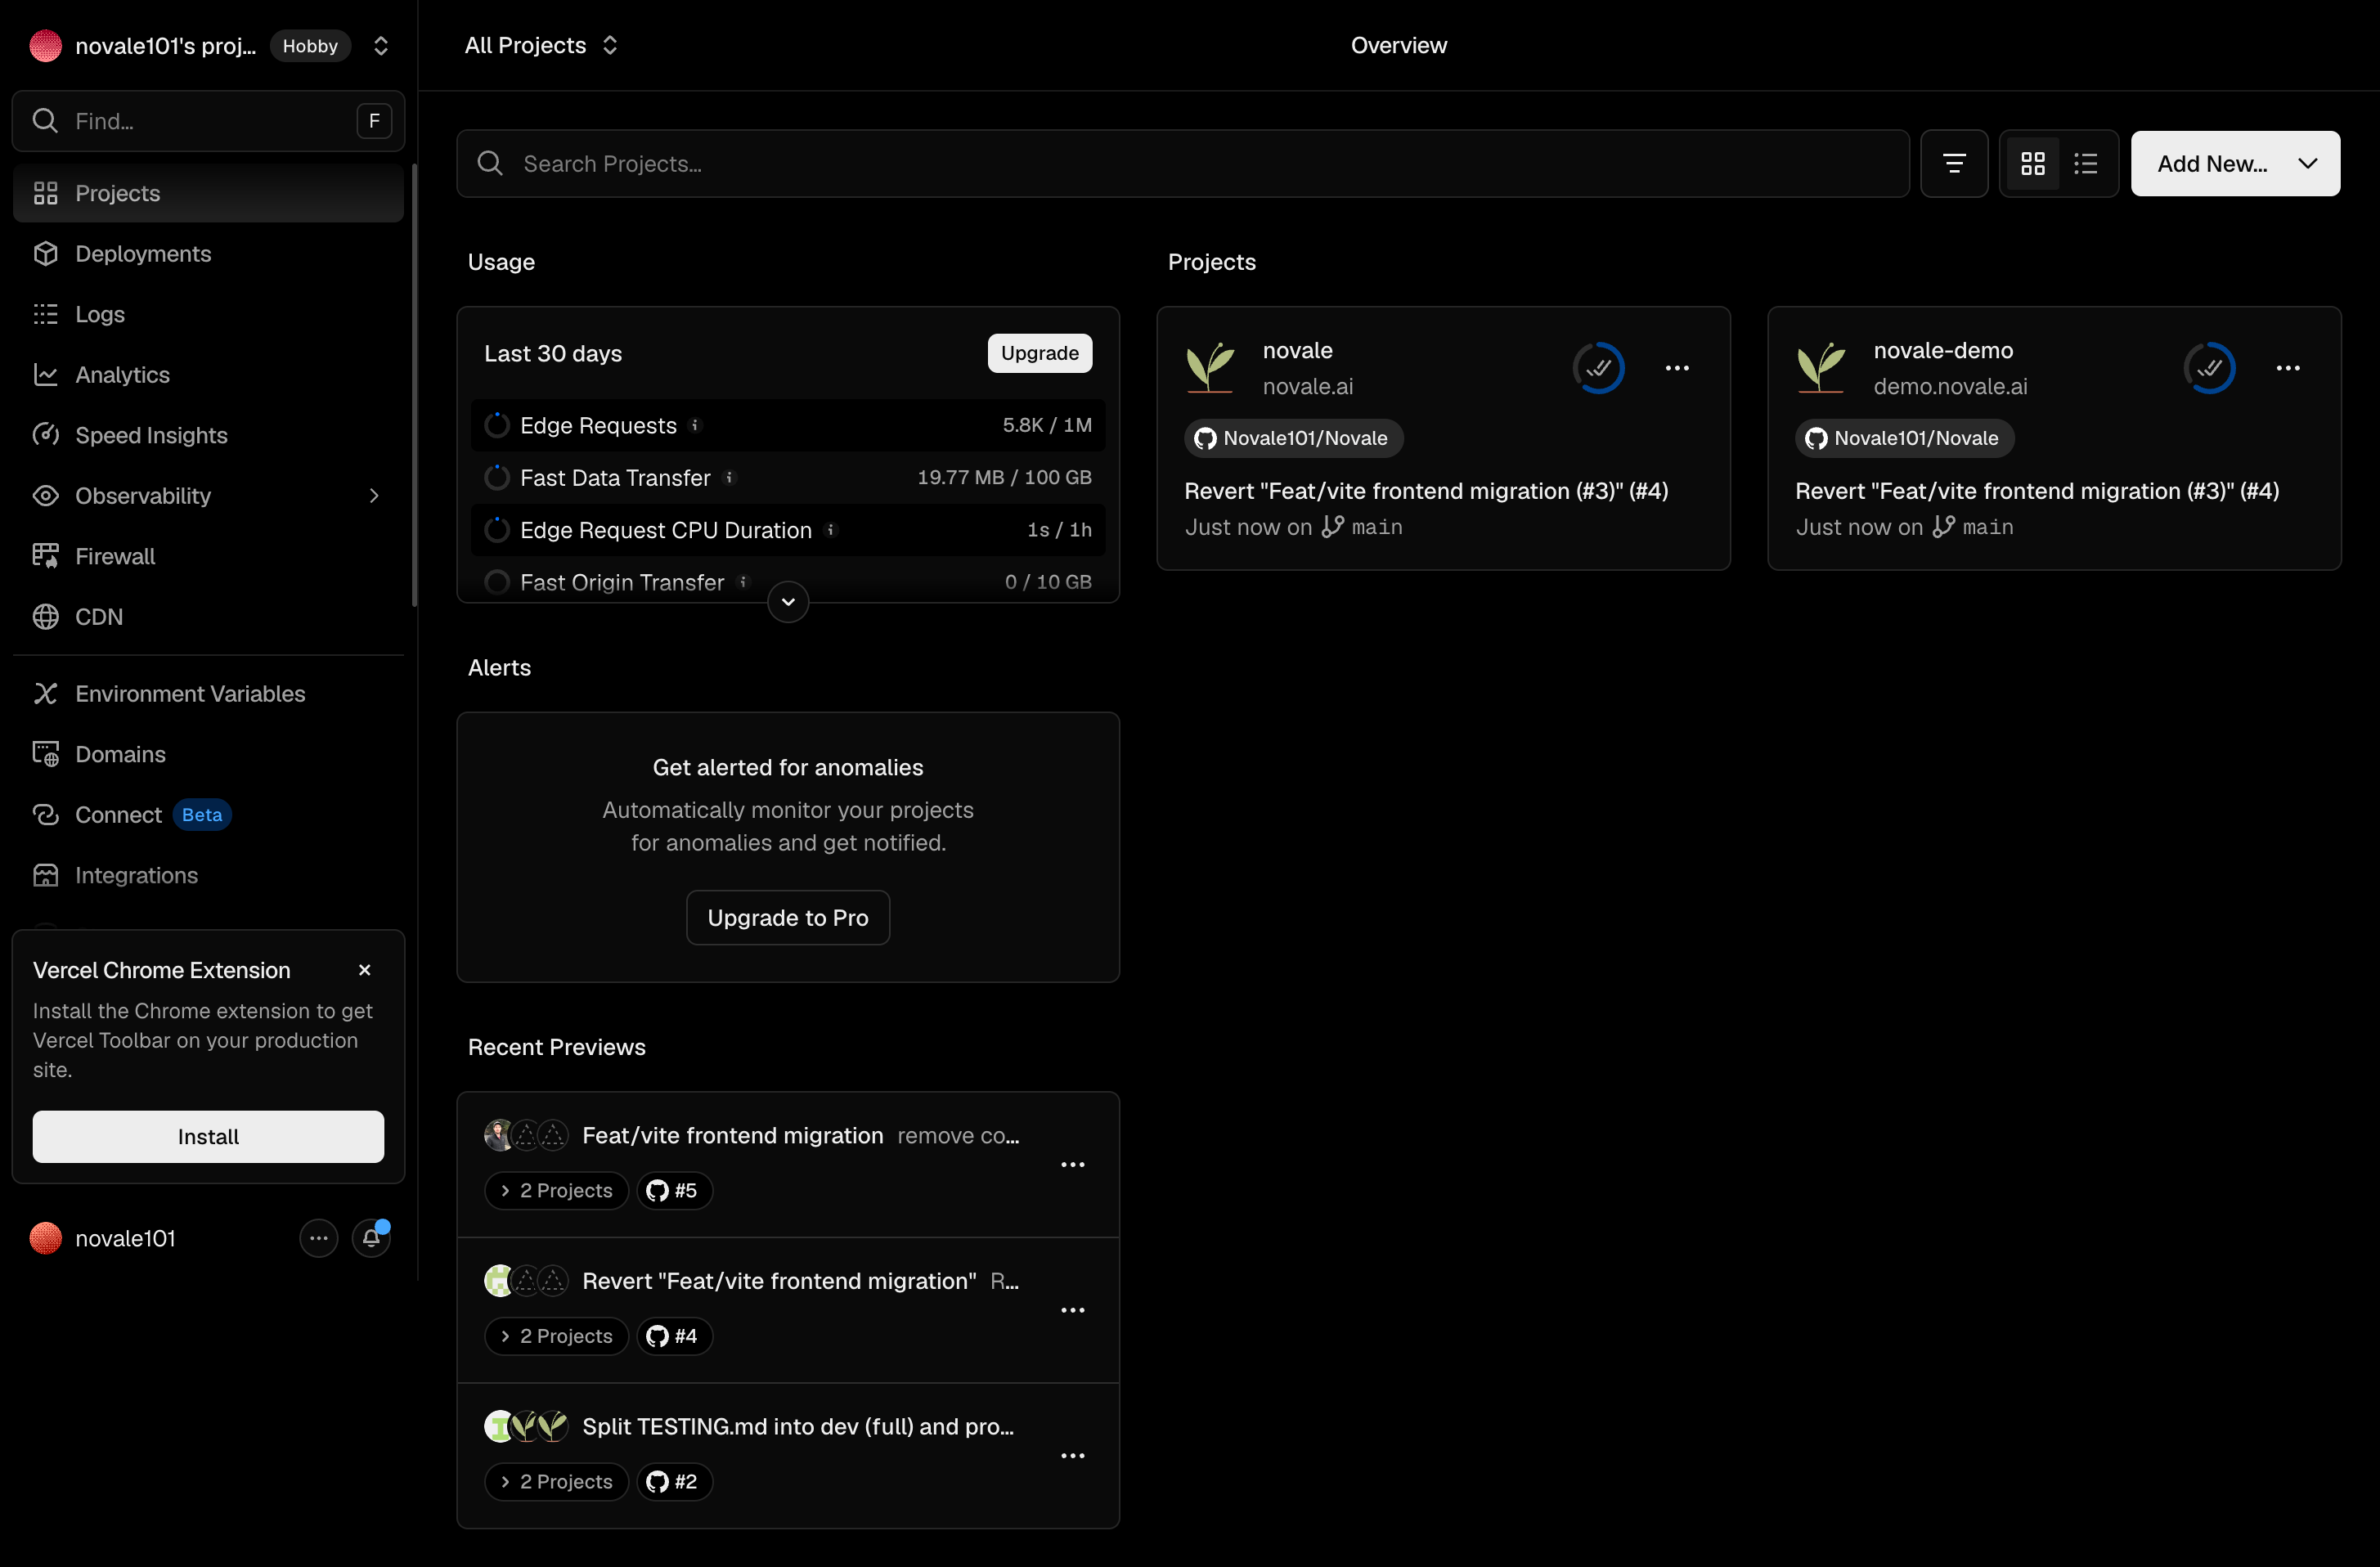Click the Connect icon in sidebar
The width and height of the screenshot is (2380, 1567).
(45, 814)
